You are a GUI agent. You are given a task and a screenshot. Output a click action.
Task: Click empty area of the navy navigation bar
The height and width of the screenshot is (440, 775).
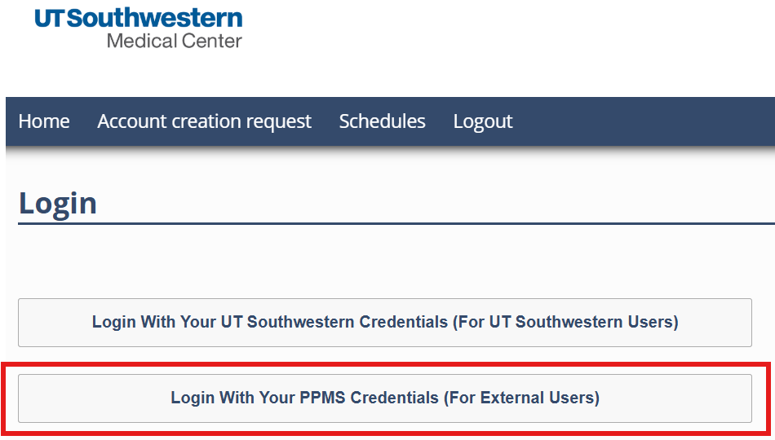644,121
